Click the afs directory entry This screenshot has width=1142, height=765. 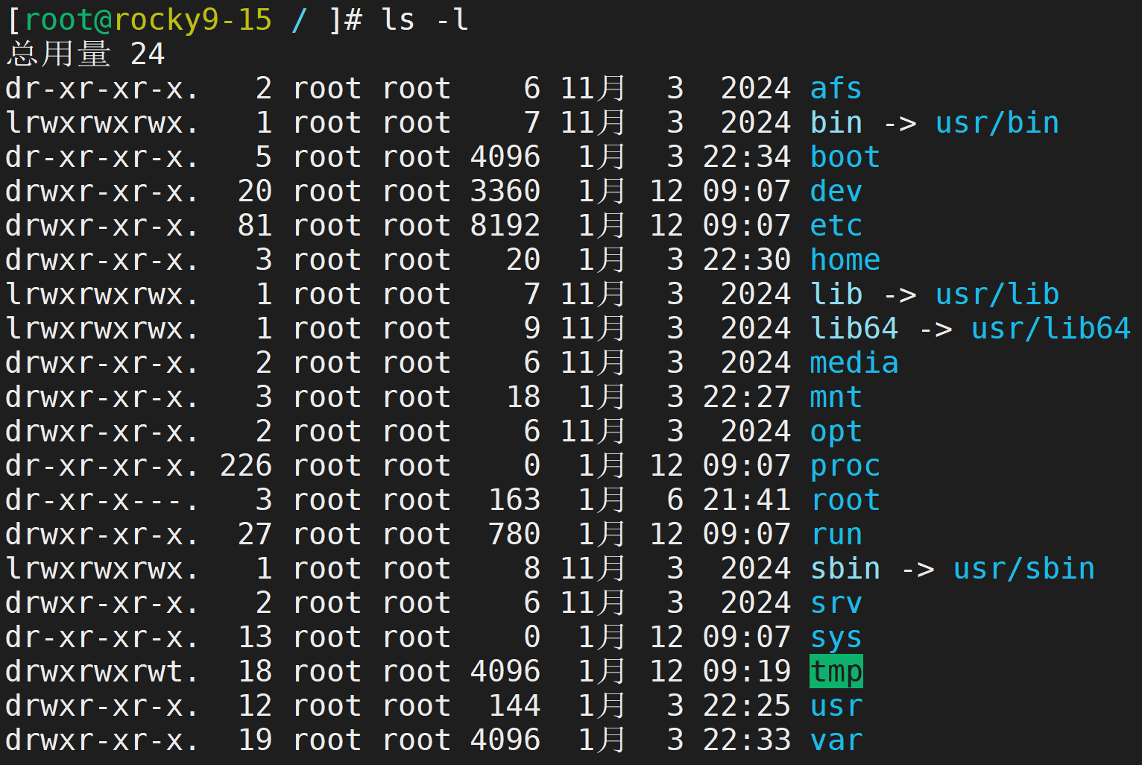tap(835, 88)
